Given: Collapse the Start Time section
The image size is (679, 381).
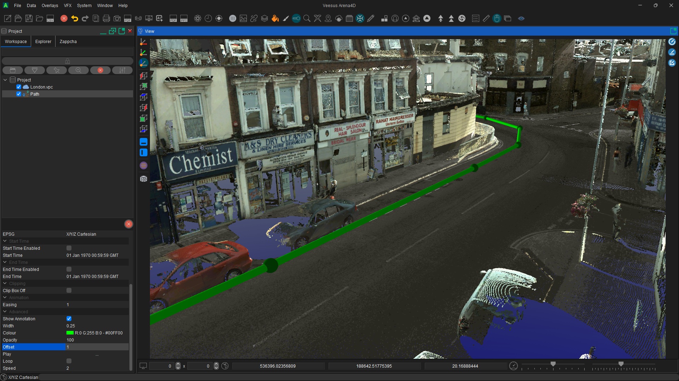Looking at the screenshot, I should 5,241.
